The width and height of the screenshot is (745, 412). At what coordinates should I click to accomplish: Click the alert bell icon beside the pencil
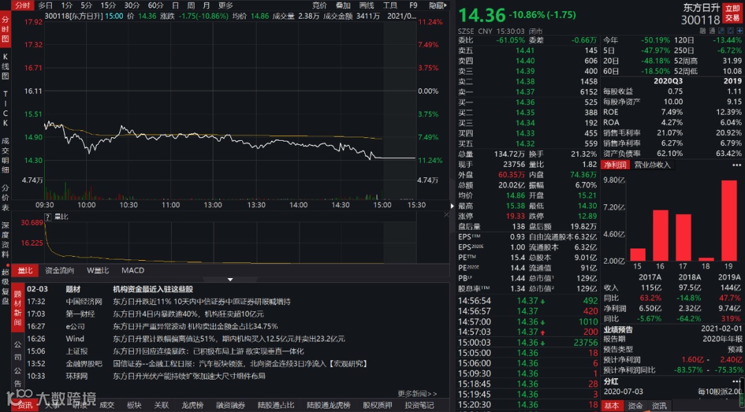pos(731,31)
